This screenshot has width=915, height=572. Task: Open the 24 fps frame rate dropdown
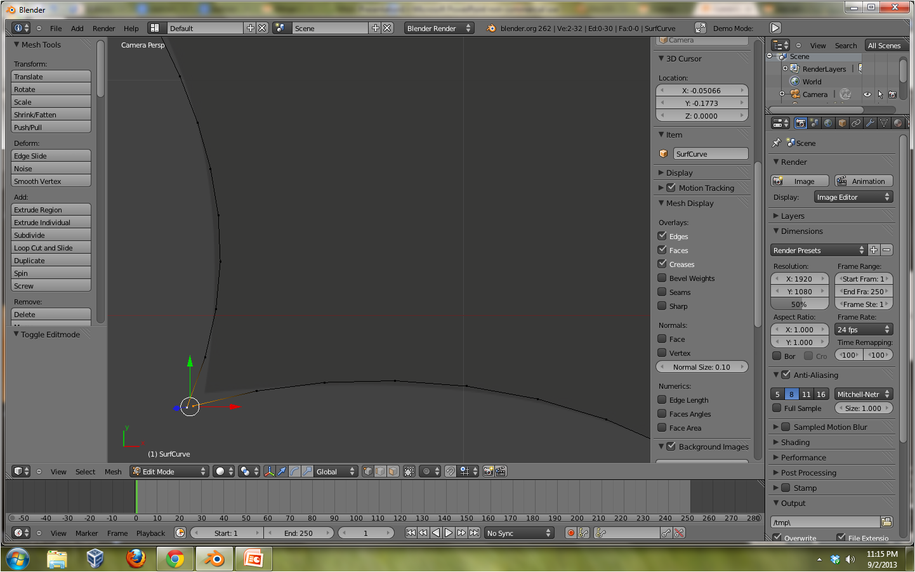(864, 329)
